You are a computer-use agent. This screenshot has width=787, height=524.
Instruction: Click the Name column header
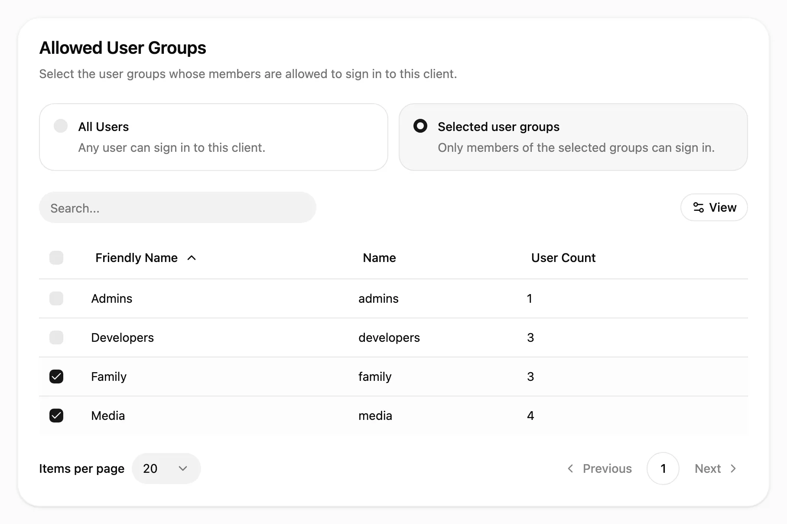point(379,258)
